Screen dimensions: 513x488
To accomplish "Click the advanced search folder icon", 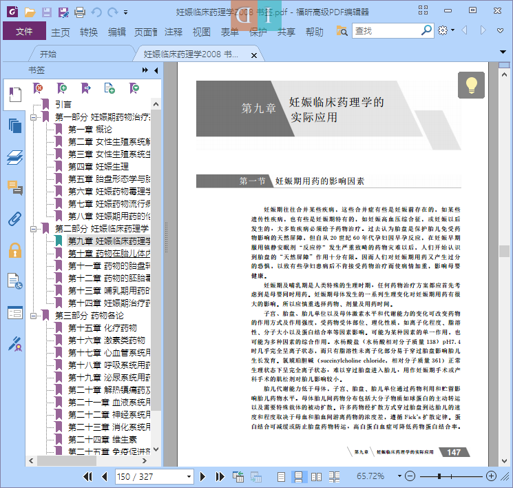I will point(342,31).
